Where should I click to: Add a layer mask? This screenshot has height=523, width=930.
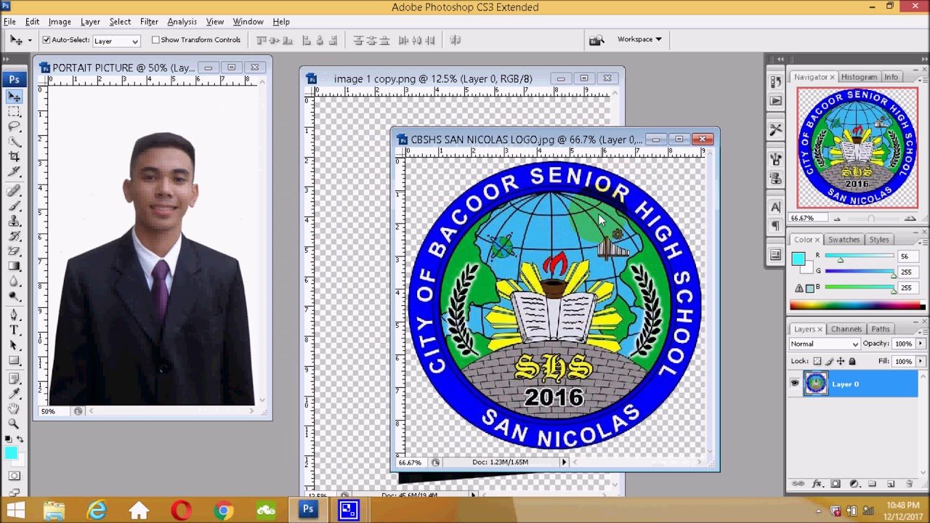click(836, 484)
